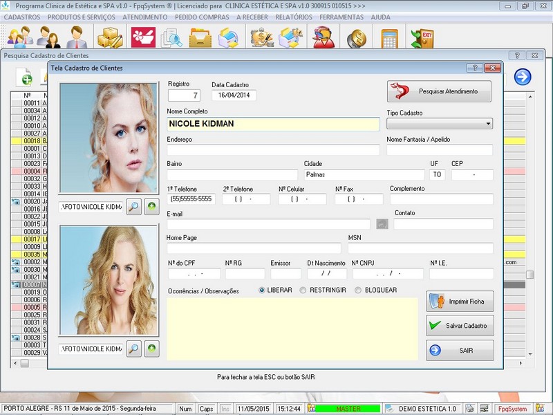Viewport: 553px width, 415px height.
Task: Select the LIBERAR radio option
Action: tap(262, 290)
